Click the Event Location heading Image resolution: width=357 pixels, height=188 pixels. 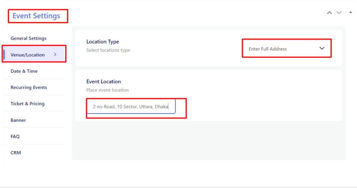coord(104,81)
